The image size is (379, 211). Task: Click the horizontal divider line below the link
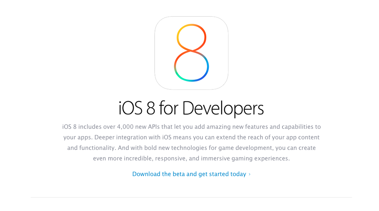coord(191,197)
